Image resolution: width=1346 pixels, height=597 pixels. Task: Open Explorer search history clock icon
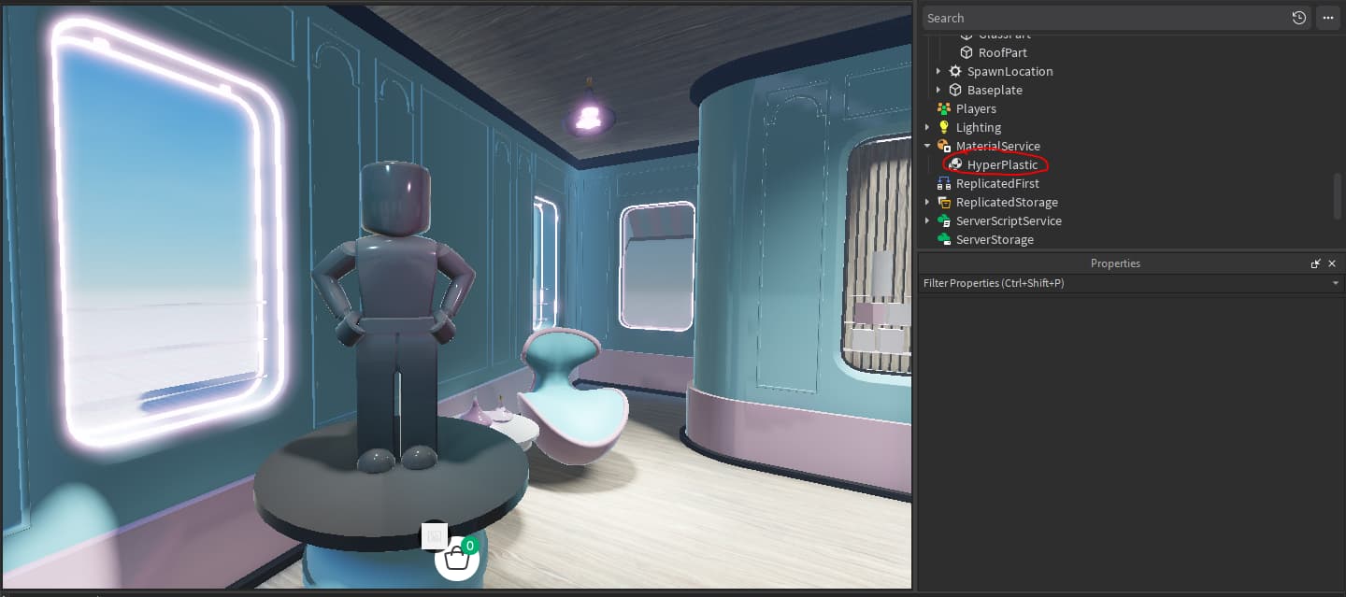1299,18
